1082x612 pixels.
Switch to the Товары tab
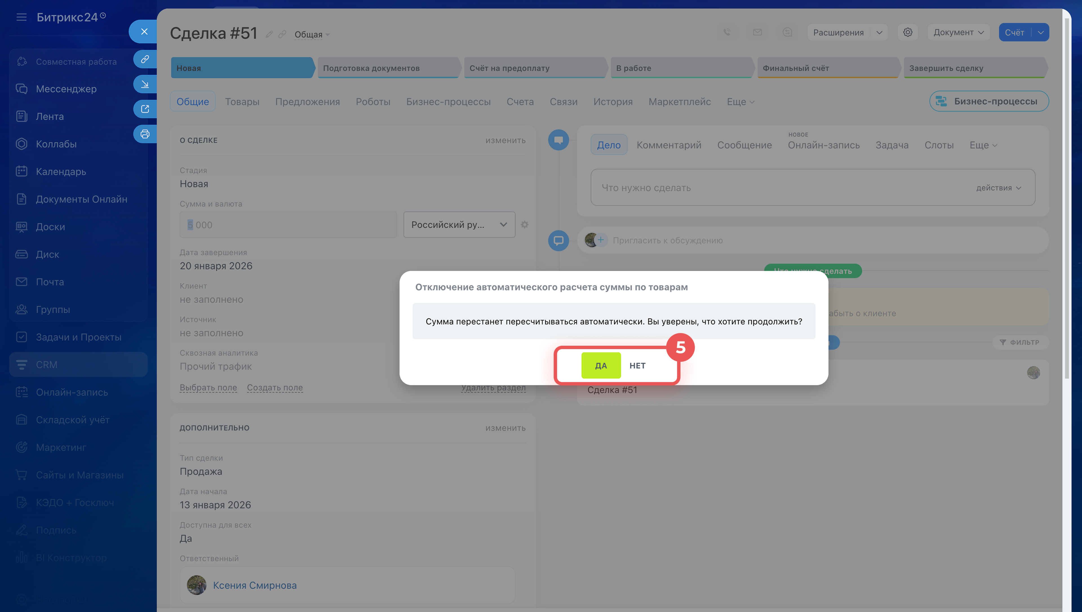(242, 102)
